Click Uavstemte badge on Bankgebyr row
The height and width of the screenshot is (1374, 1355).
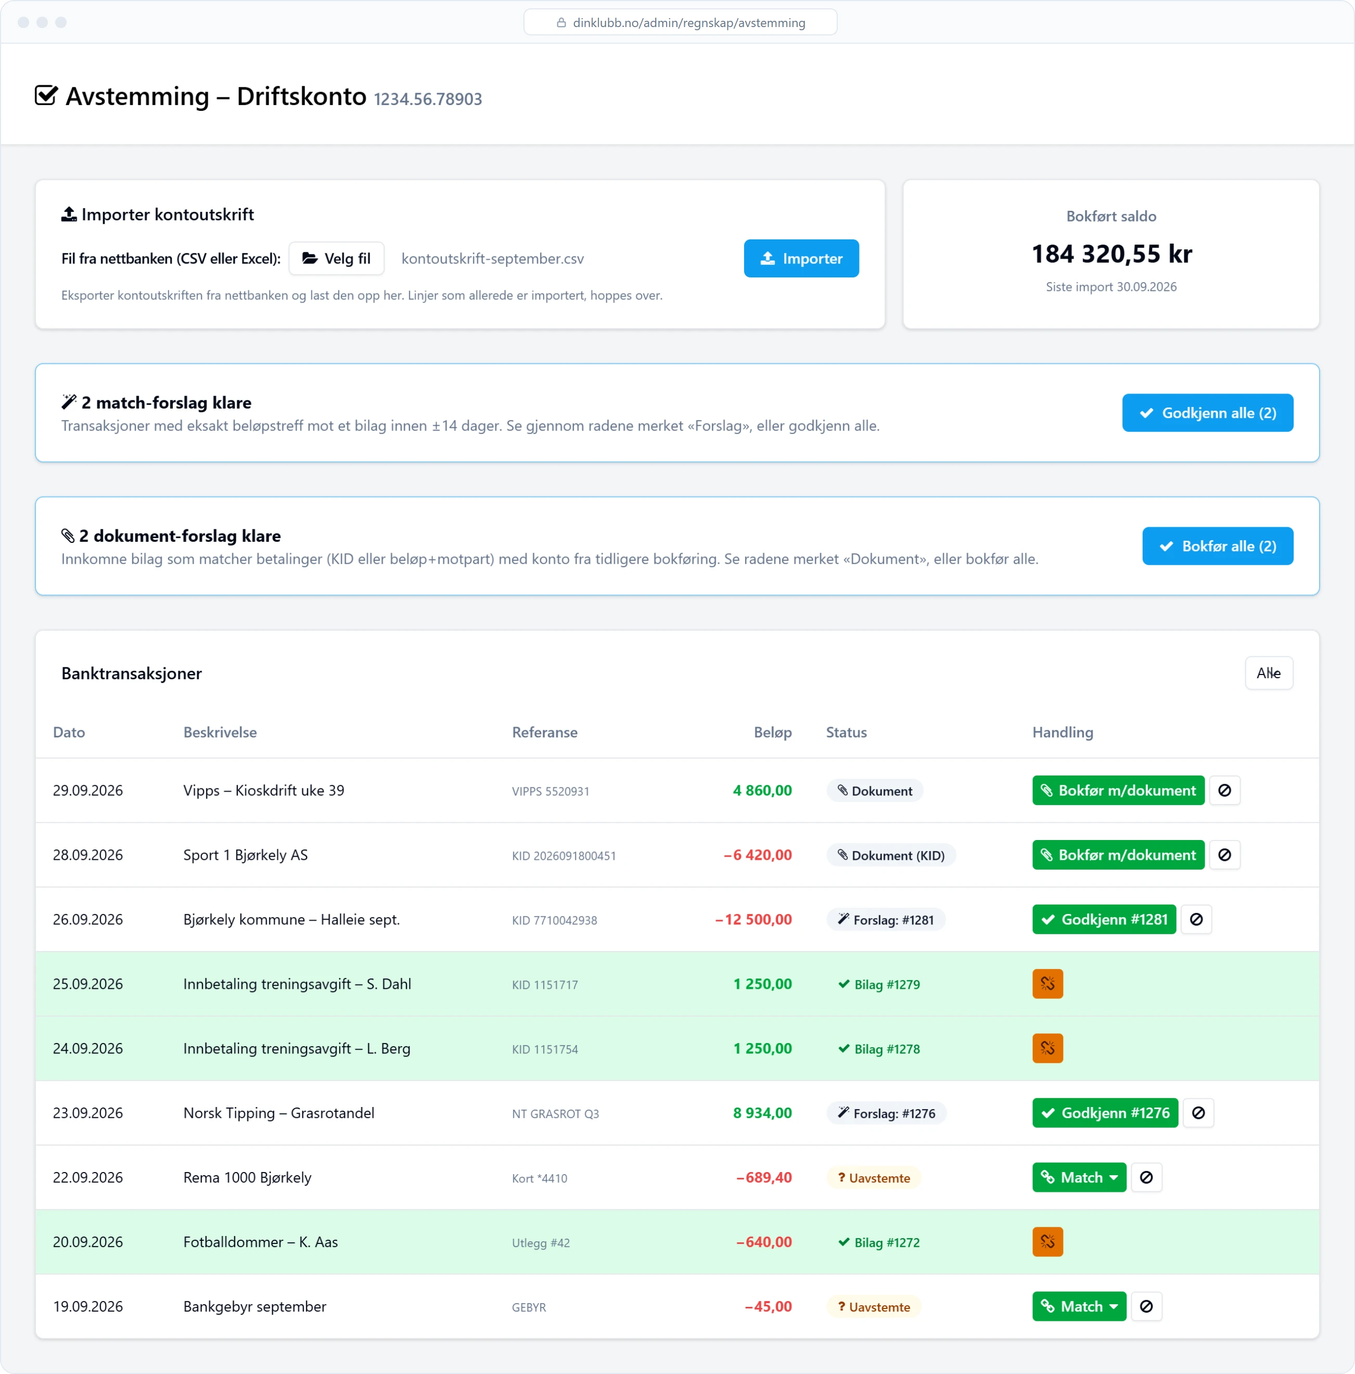874,1307
